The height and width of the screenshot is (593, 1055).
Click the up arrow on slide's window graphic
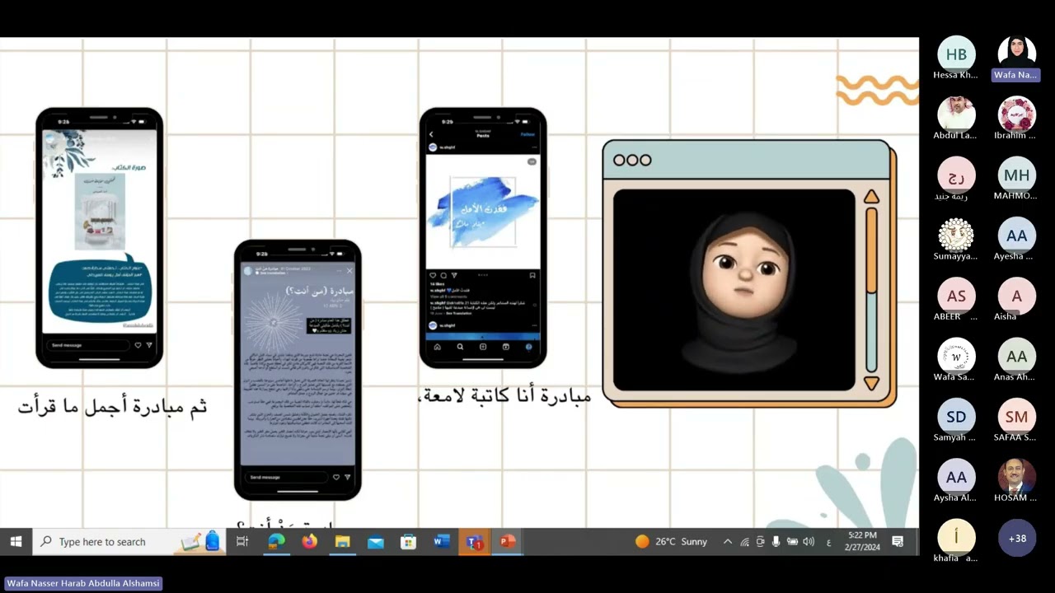(871, 198)
